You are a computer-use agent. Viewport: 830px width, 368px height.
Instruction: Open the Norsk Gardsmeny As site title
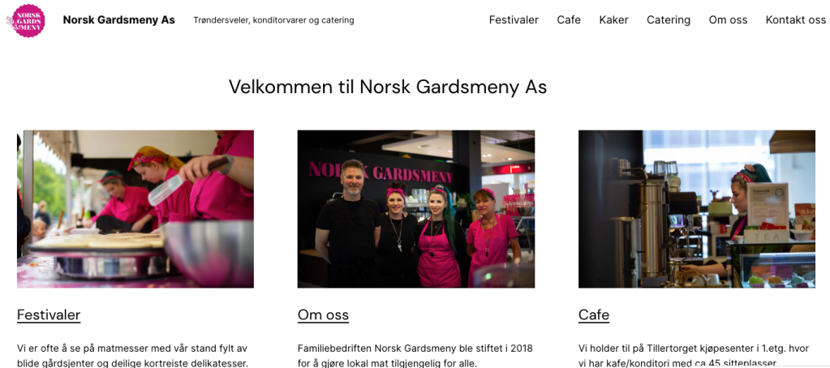[119, 20]
